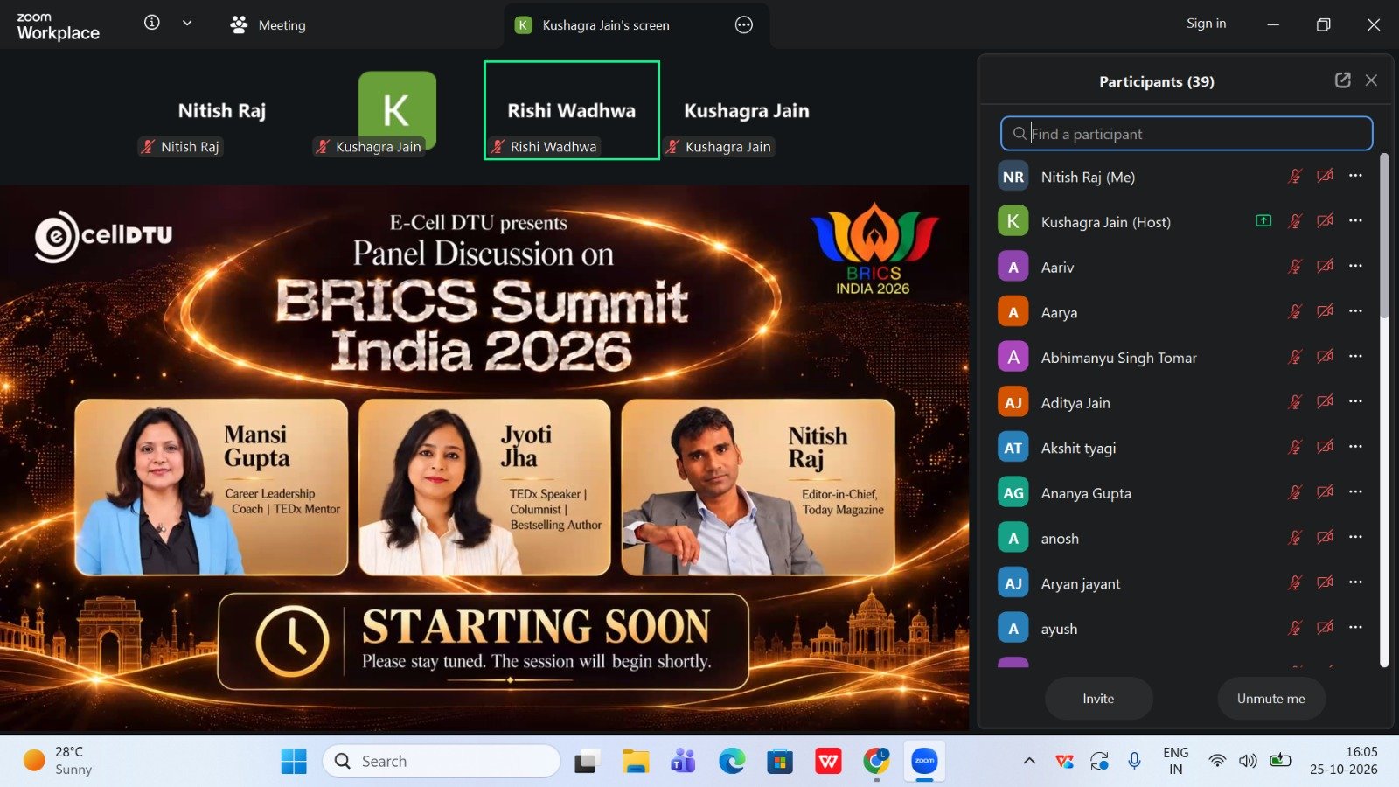This screenshot has width=1399, height=787.
Task: Select Rishi Wadhwa video thumbnail
Action: [572, 110]
